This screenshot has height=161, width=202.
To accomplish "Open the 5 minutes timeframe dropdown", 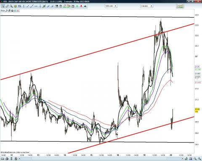I will point(146,6).
